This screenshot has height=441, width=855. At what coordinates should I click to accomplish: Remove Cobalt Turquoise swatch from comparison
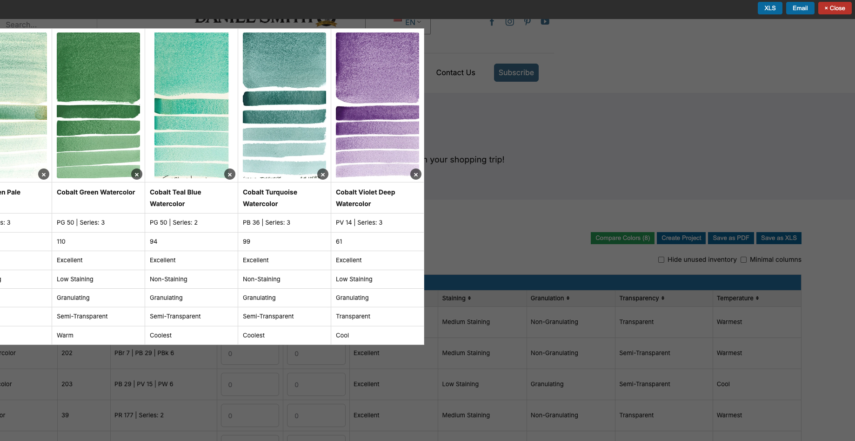pyautogui.click(x=322, y=174)
